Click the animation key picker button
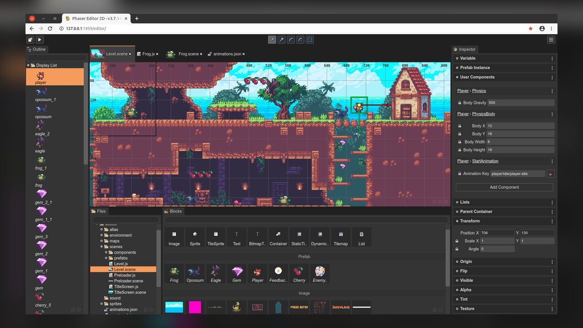 [551, 174]
